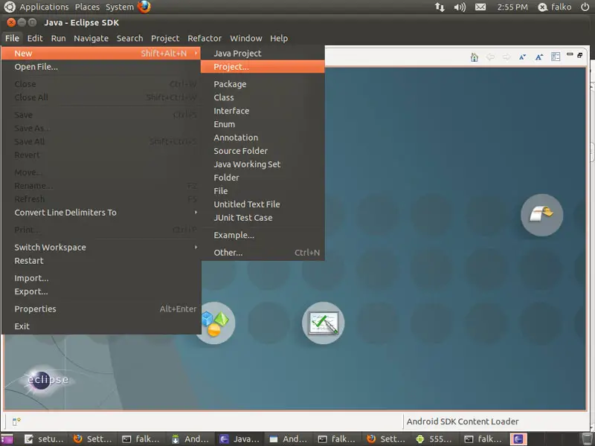595x446 pixels.
Task: Choose Interface from the New submenu
Action: (263, 111)
